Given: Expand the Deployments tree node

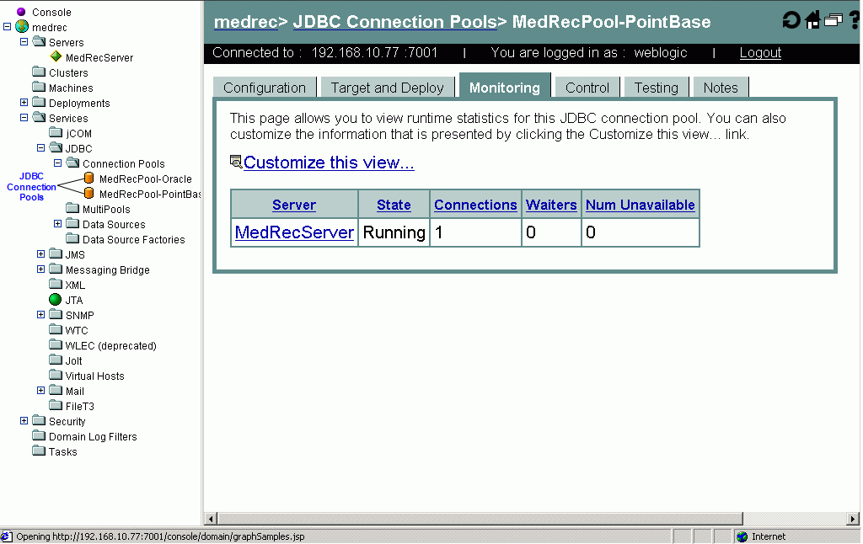Looking at the screenshot, I should [24, 102].
